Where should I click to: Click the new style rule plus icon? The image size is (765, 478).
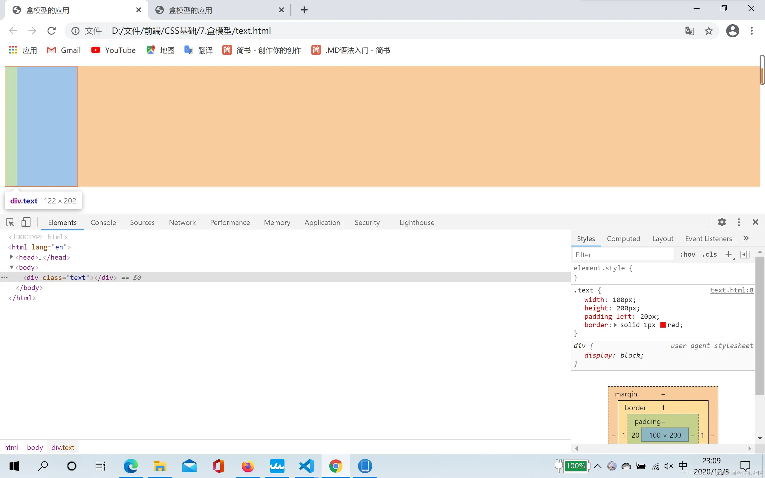point(729,255)
